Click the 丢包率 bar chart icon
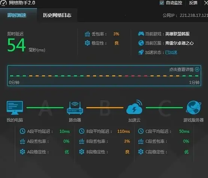208x178 pixels. point(87,34)
